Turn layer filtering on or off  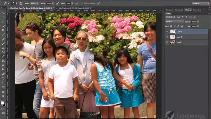point(198,17)
